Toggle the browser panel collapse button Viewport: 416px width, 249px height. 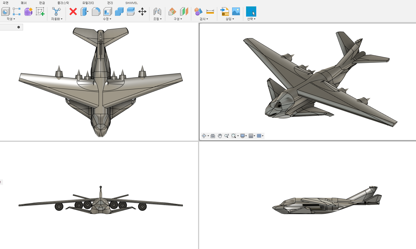18,27
